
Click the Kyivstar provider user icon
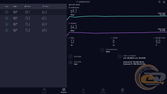point(70,56)
